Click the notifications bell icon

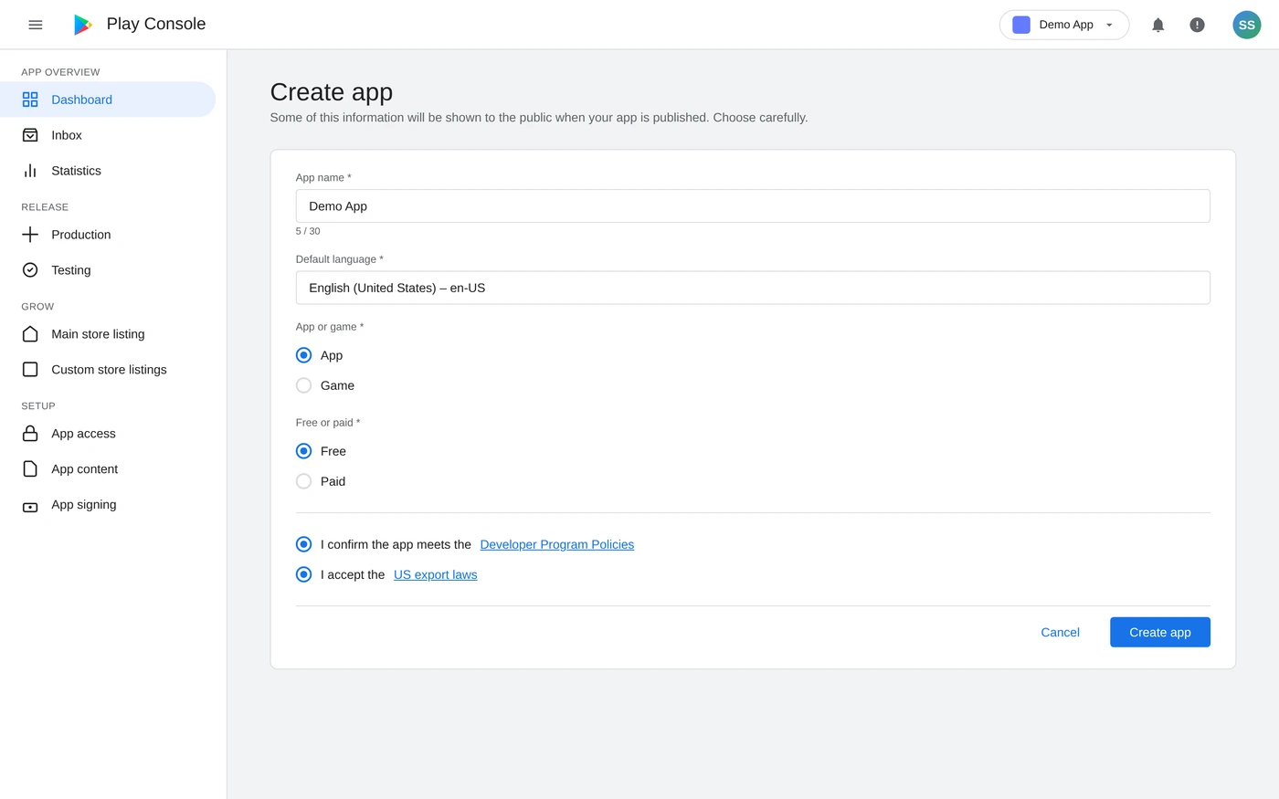(1157, 25)
